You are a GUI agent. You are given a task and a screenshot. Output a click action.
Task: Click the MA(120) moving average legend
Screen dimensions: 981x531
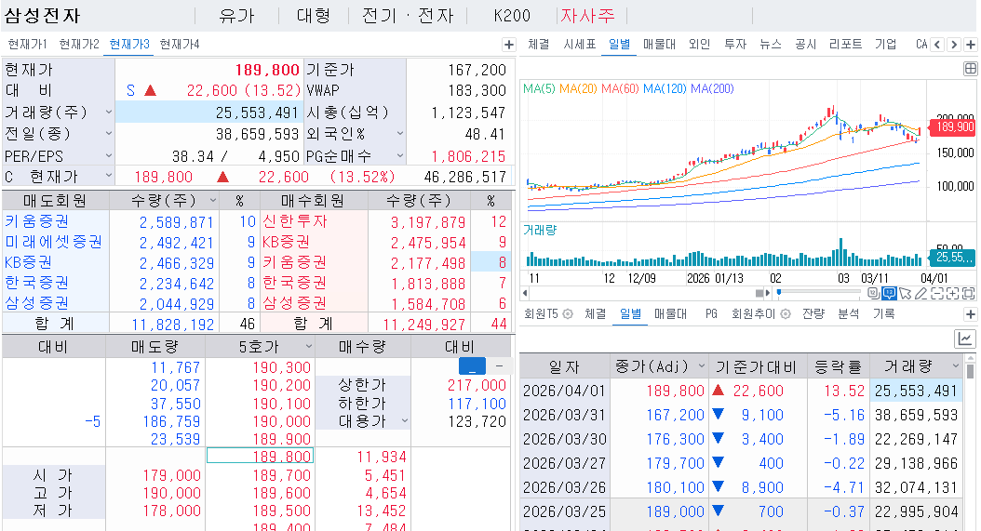pos(665,89)
